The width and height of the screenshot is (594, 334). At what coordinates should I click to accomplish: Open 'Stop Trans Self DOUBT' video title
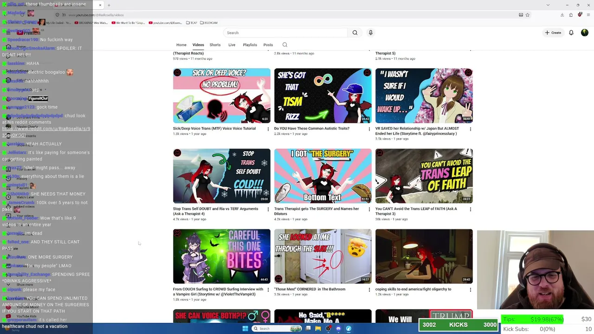coord(216,211)
